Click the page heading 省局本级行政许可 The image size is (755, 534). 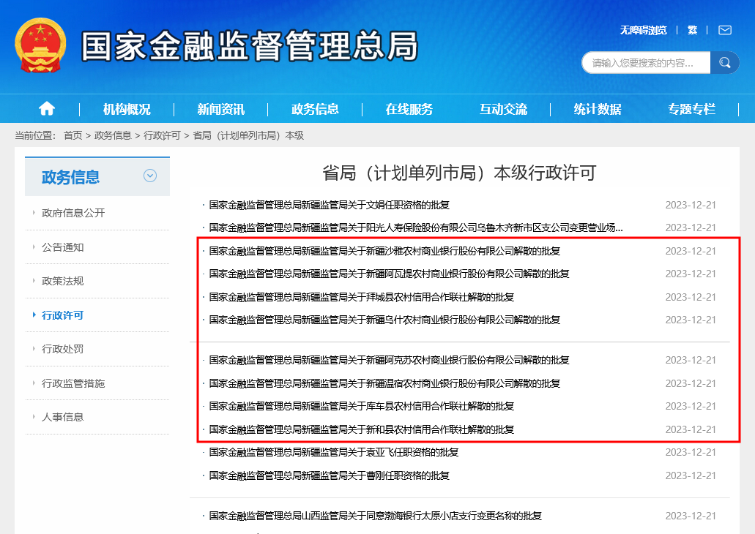click(459, 173)
